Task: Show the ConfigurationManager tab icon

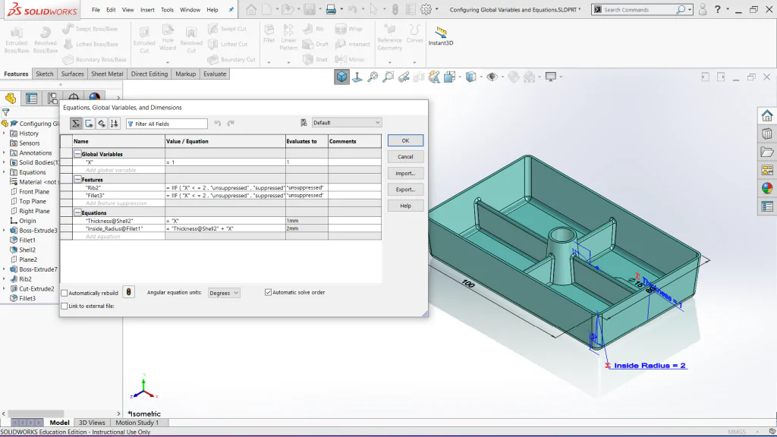Action: click(x=52, y=98)
